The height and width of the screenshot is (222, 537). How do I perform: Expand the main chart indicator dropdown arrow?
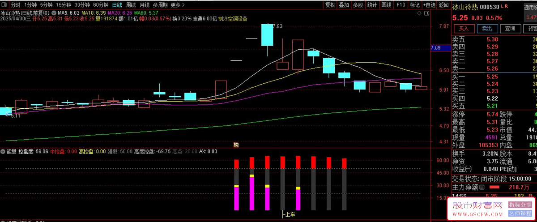point(53,13)
